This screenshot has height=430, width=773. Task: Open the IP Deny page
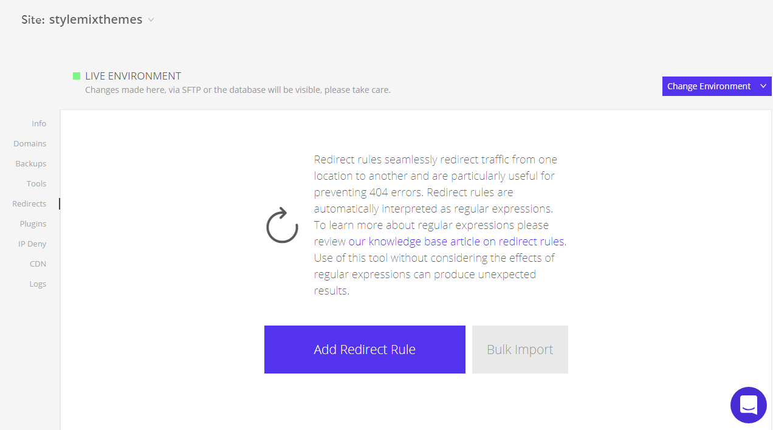32,244
